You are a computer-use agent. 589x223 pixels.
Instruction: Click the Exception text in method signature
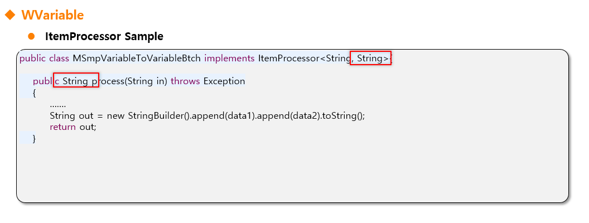(x=224, y=81)
